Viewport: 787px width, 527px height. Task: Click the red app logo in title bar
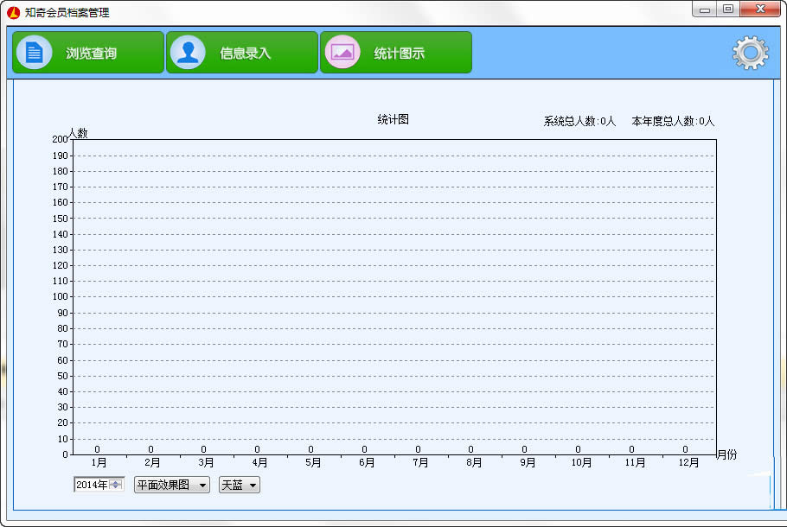pyautogui.click(x=14, y=13)
